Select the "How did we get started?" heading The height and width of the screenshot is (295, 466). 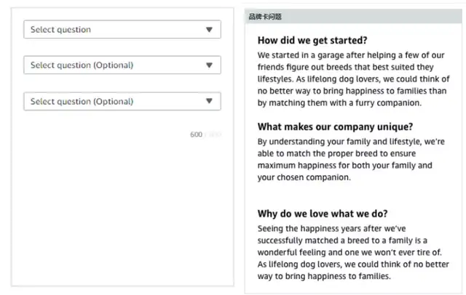coord(312,40)
